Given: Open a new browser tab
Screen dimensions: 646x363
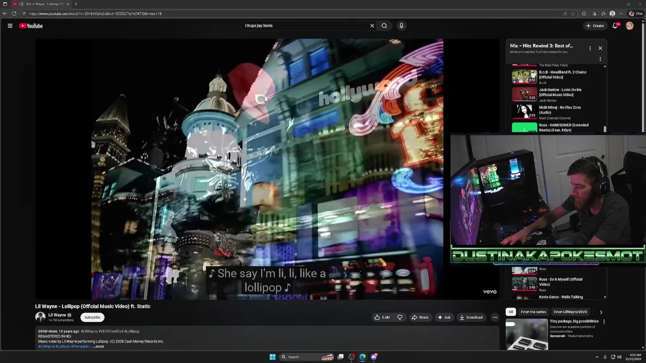Looking at the screenshot, I should pos(76,4).
